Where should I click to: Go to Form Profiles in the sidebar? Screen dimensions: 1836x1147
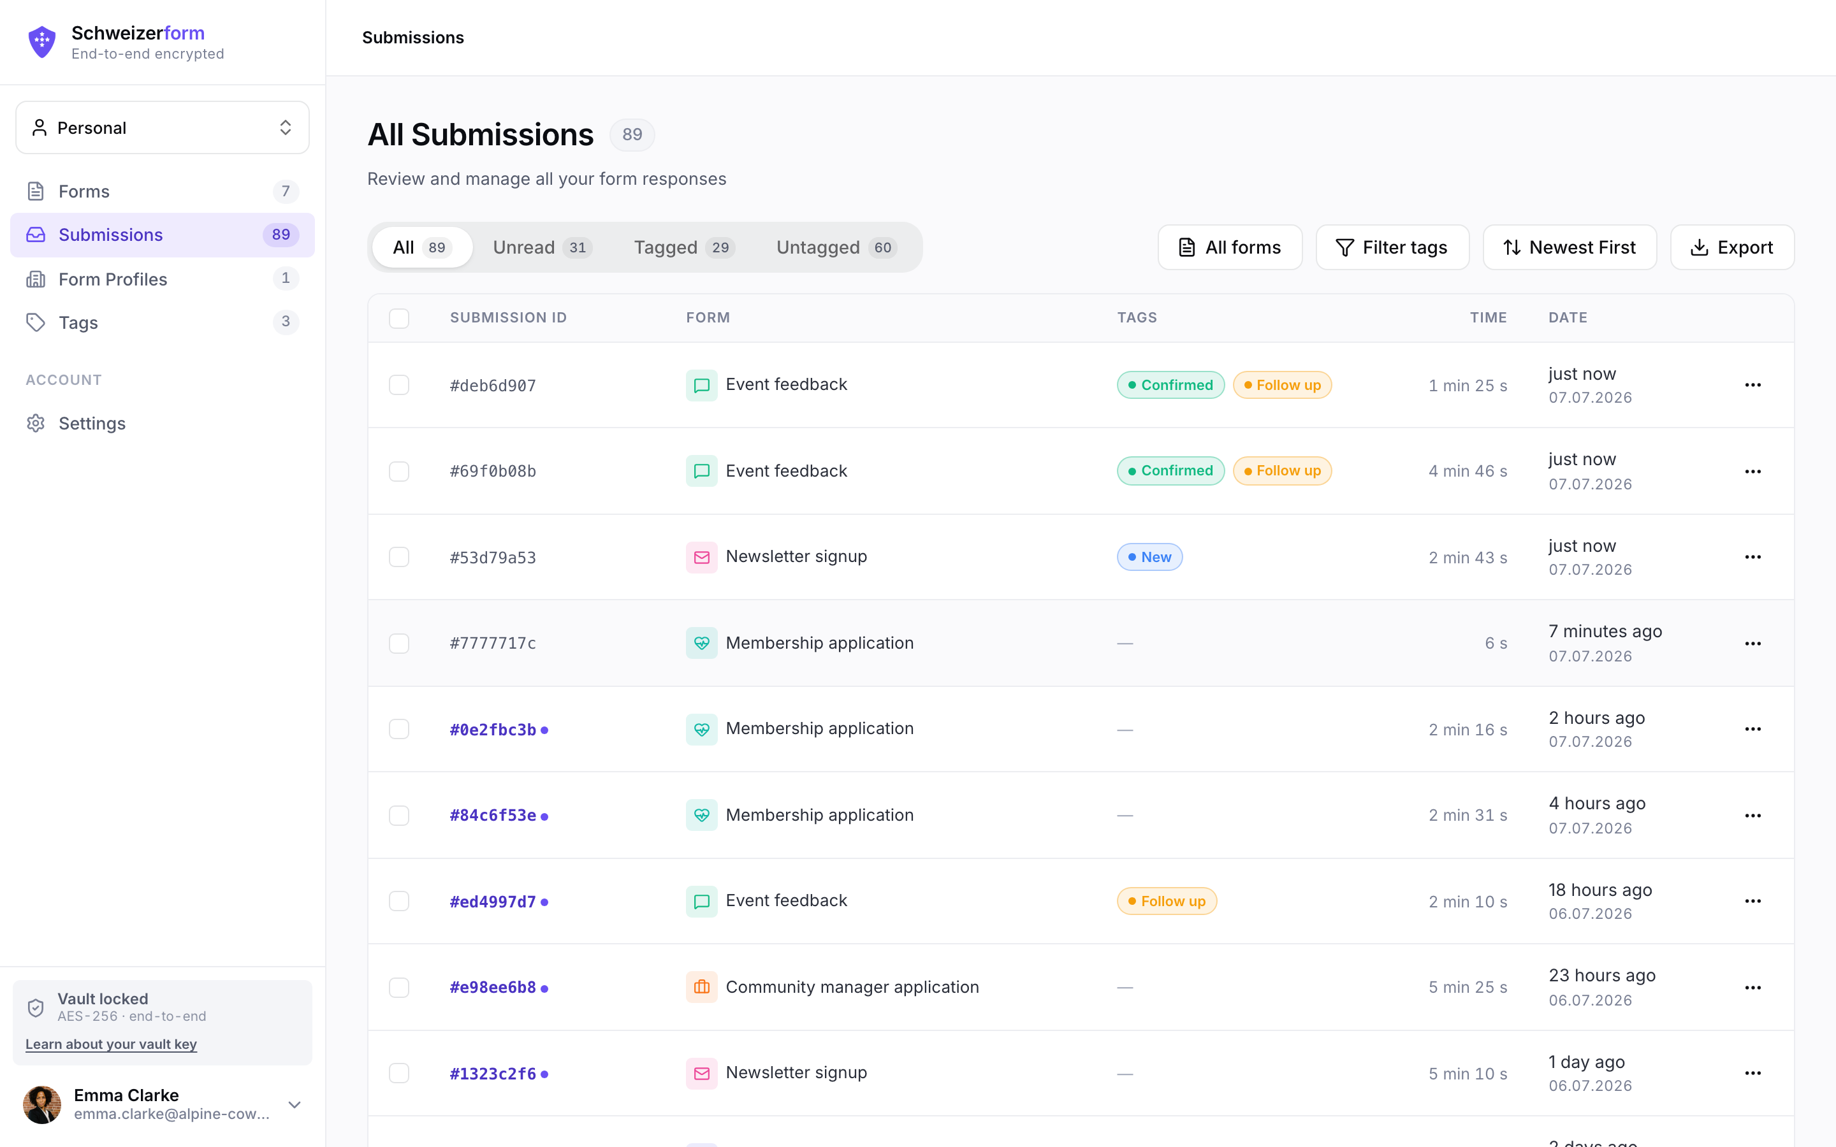pos(163,279)
